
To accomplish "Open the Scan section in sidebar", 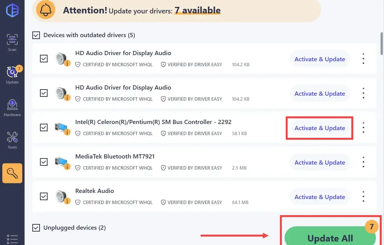I will [x=12, y=42].
